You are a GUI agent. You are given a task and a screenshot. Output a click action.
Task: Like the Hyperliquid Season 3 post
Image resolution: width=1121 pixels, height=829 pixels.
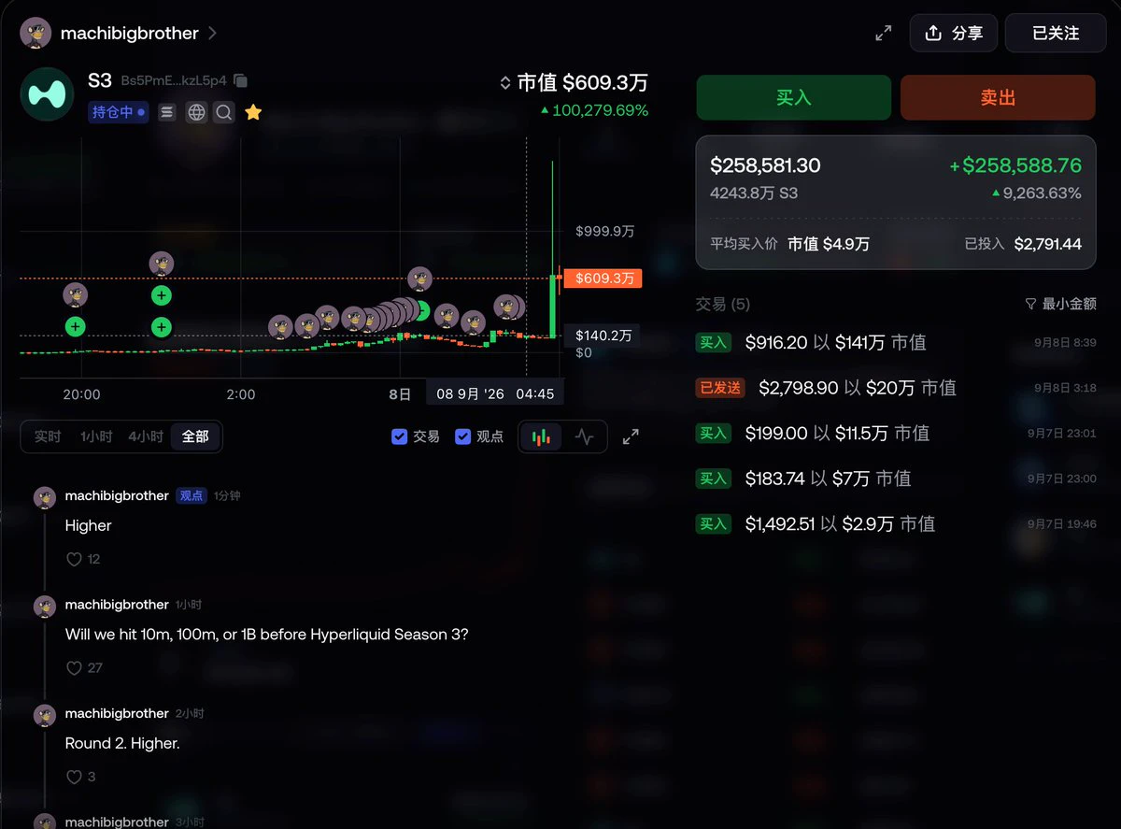75,668
